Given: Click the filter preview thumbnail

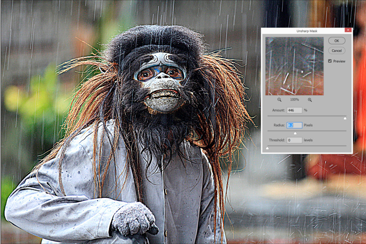Looking at the screenshot, I should 294,66.
